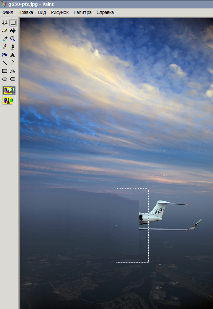Select the Rounded Rectangle tool
Screen dimensions: 213x309
pyautogui.click(x=13, y=79)
